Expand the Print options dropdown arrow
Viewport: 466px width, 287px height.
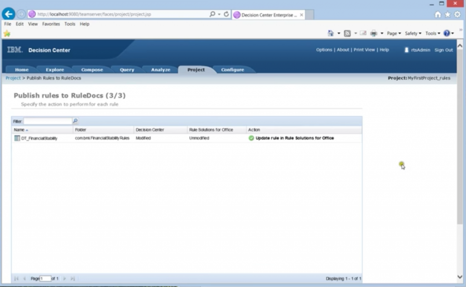click(x=382, y=33)
